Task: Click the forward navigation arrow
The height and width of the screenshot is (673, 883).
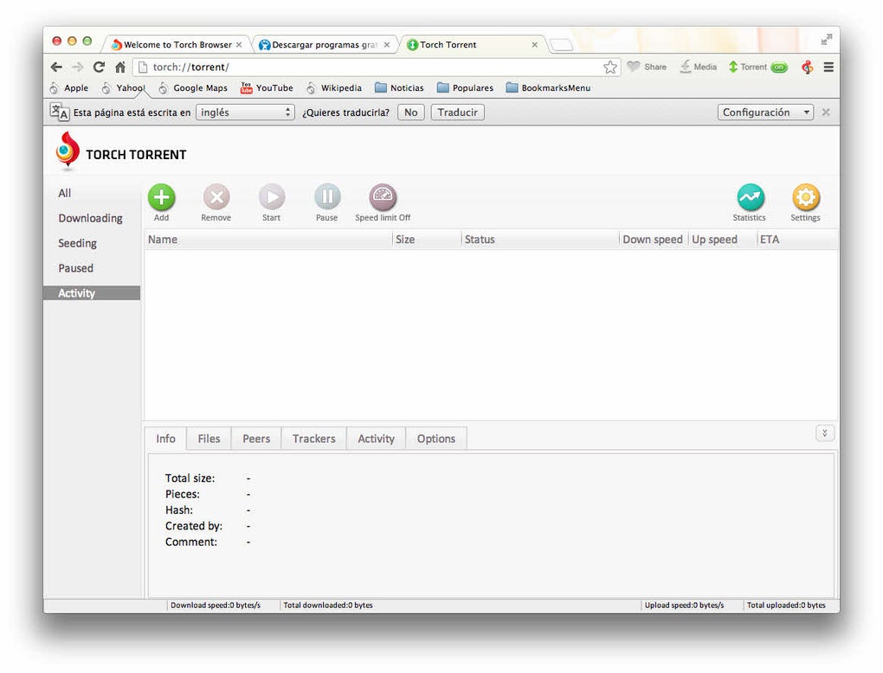Action: (78, 67)
